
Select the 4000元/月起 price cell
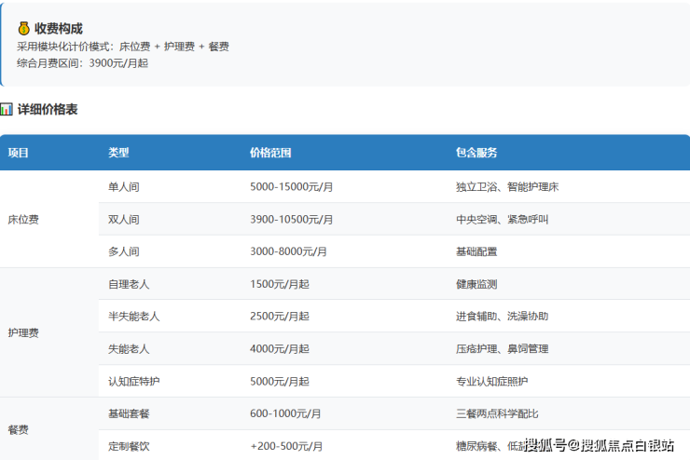pyautogui.click(x=280, y=349)
